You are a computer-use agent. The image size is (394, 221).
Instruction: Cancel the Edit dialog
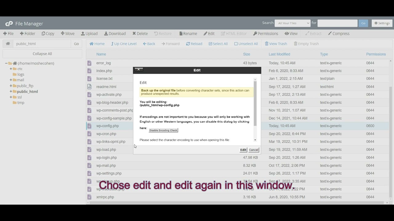click(254, 150)
